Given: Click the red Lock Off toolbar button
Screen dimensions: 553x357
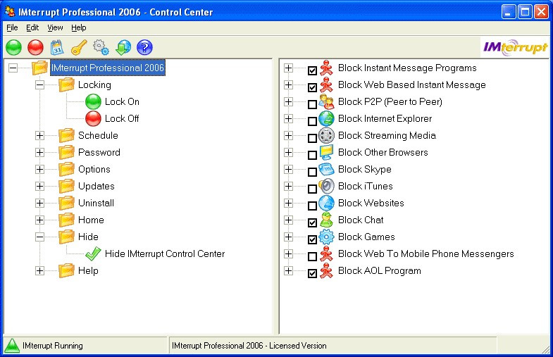Looking at the screenshot, I should 35,48.
